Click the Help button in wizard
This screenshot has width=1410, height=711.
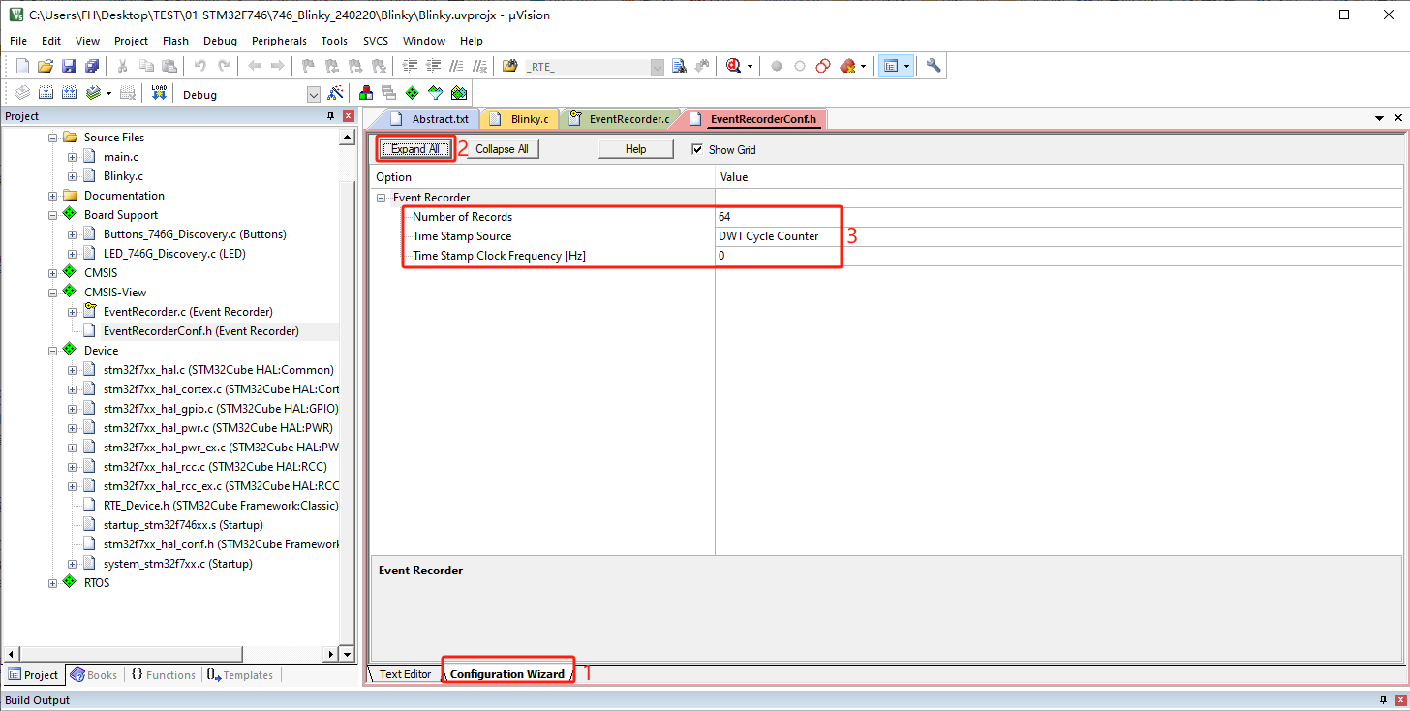click(635, 149)
